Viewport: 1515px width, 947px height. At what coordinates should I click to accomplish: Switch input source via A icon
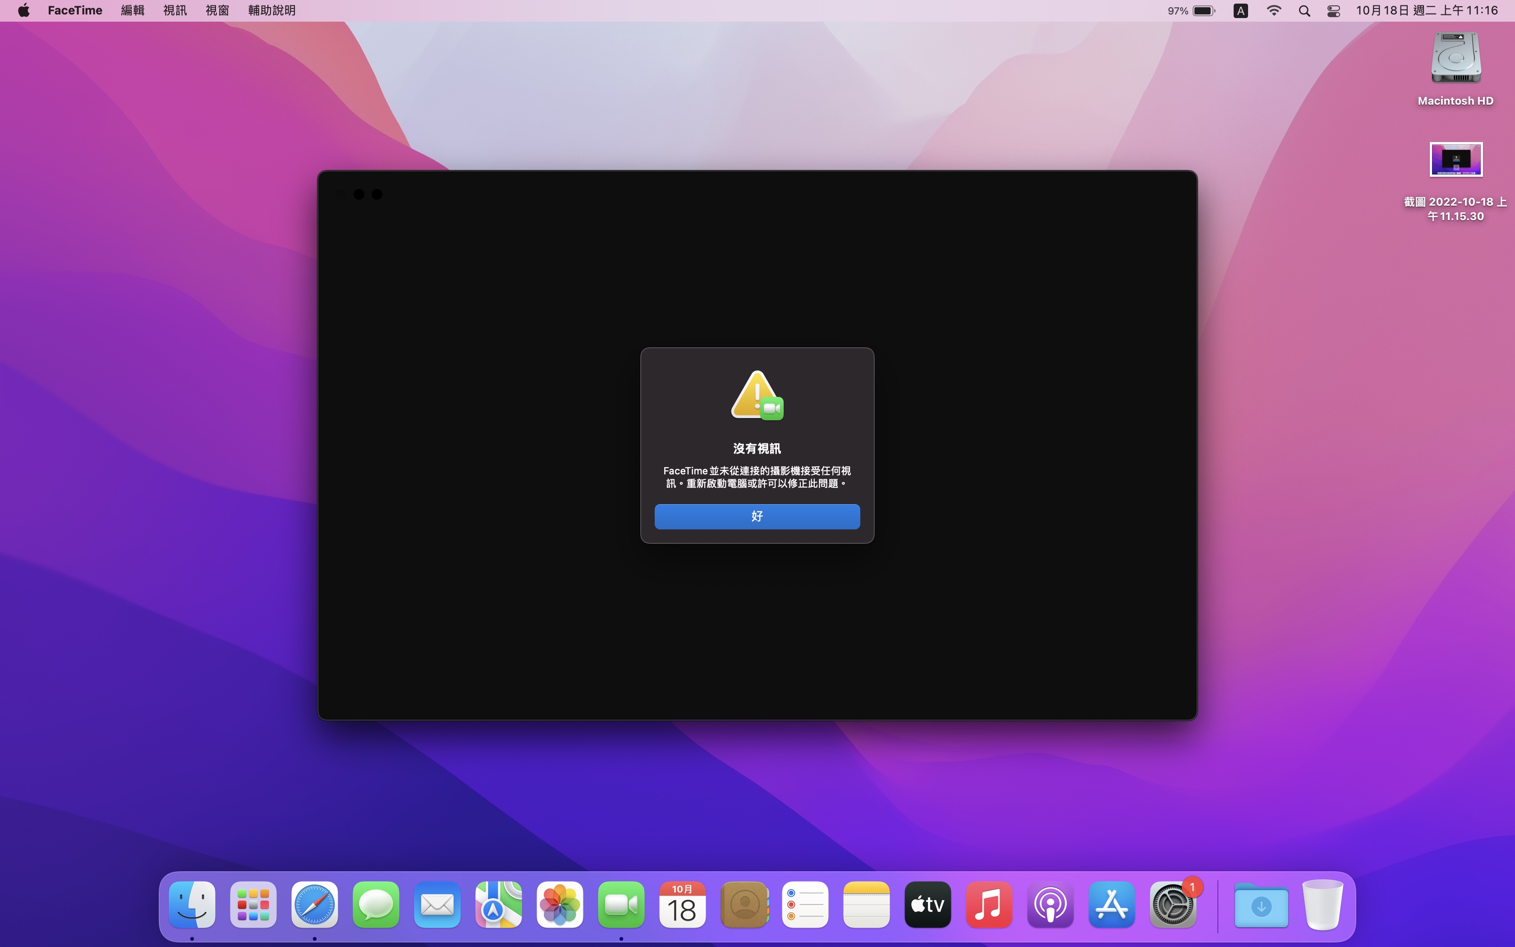pyautogui.click(x=1240, y=11)
